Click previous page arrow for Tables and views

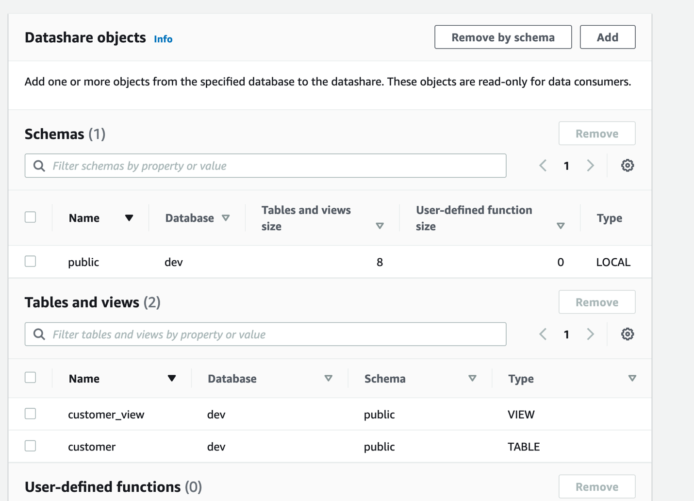click(543, 334)
